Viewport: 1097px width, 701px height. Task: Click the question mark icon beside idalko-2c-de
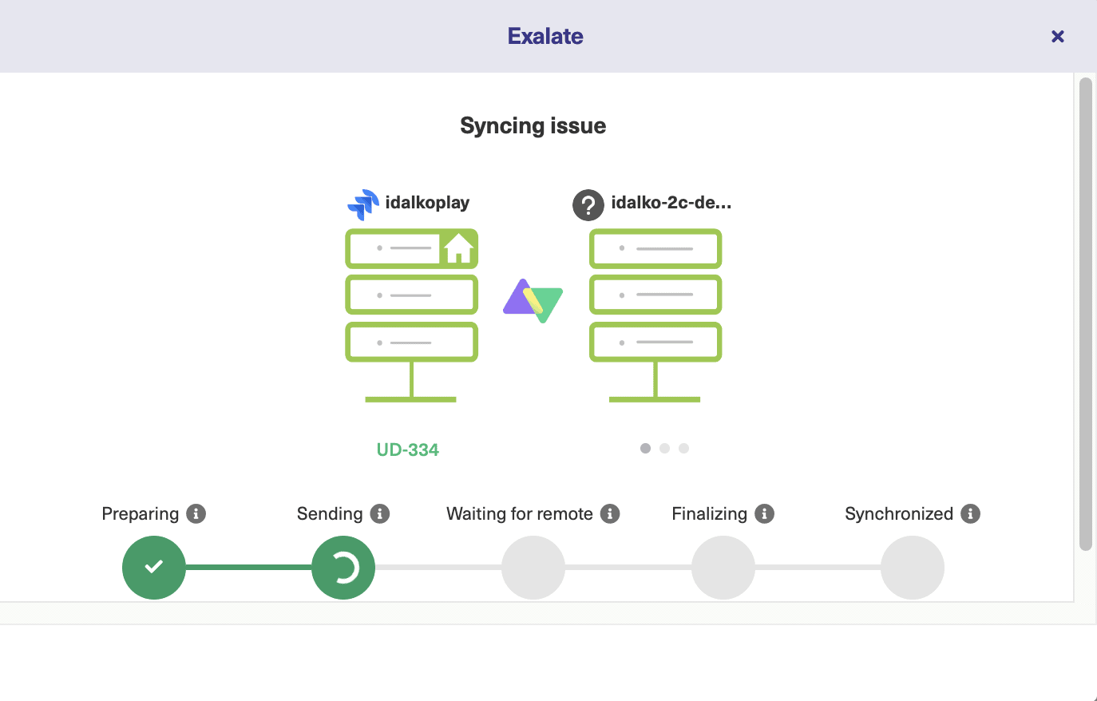588,205
